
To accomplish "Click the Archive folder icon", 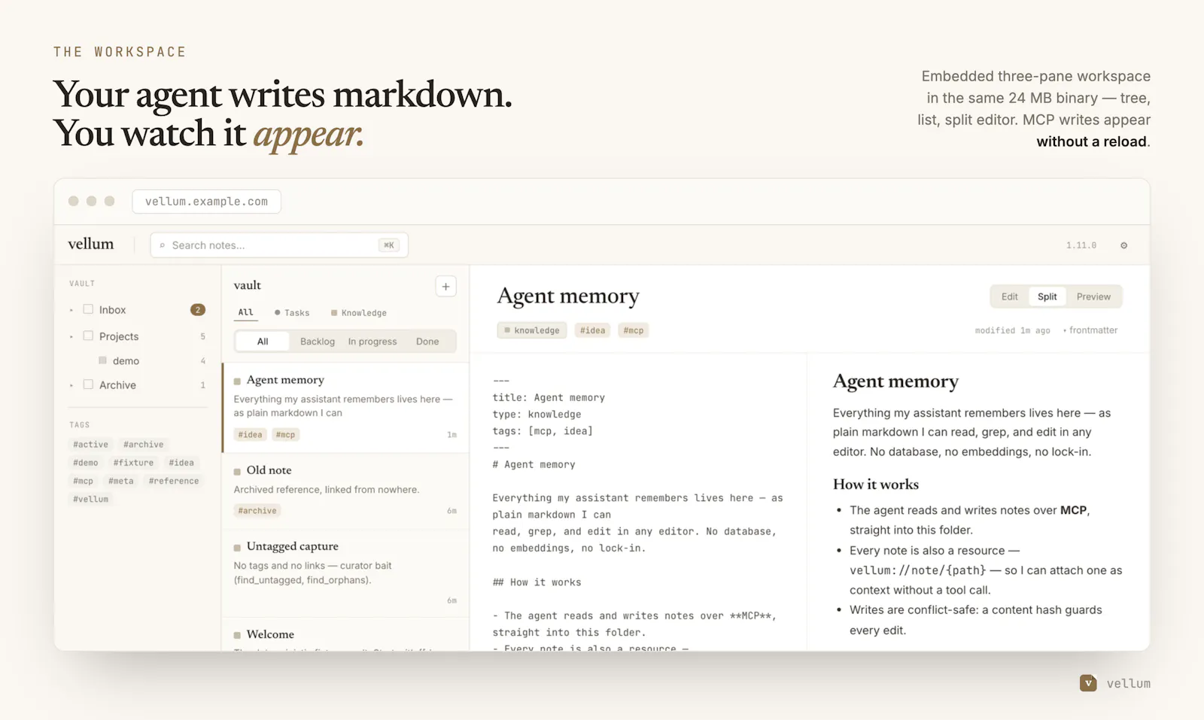I will (88, 384).
